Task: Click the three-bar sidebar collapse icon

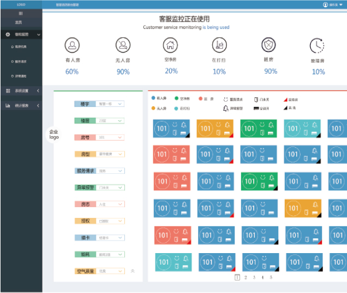Action: coord(21,13)
